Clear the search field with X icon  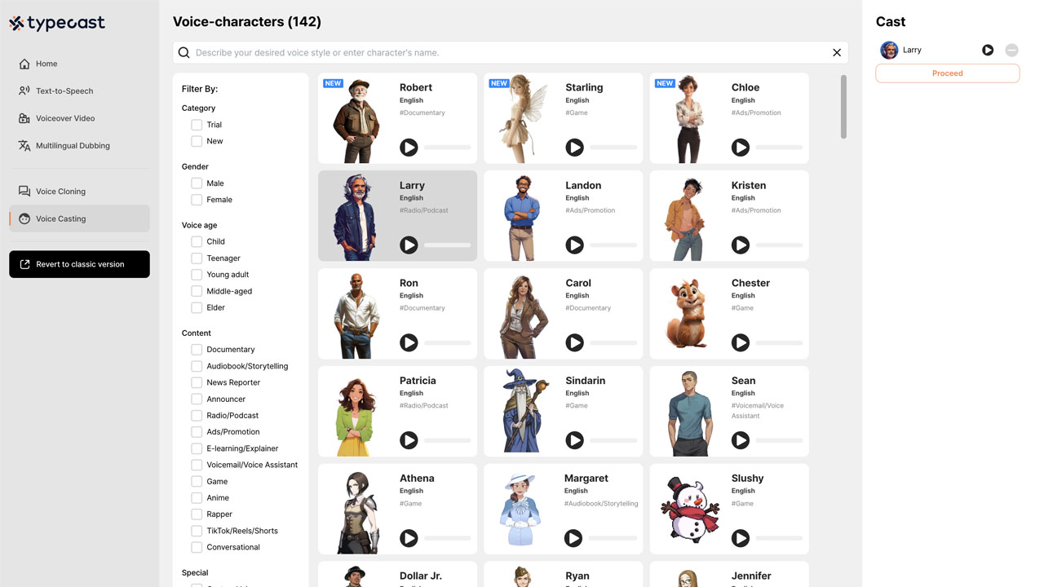(x=836, y=53)
